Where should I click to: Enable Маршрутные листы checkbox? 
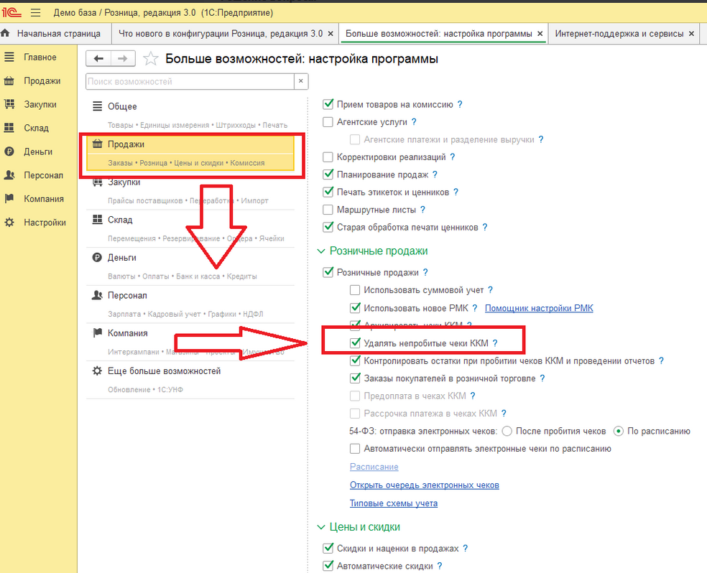pyautogui.click(x=328, y=210)
